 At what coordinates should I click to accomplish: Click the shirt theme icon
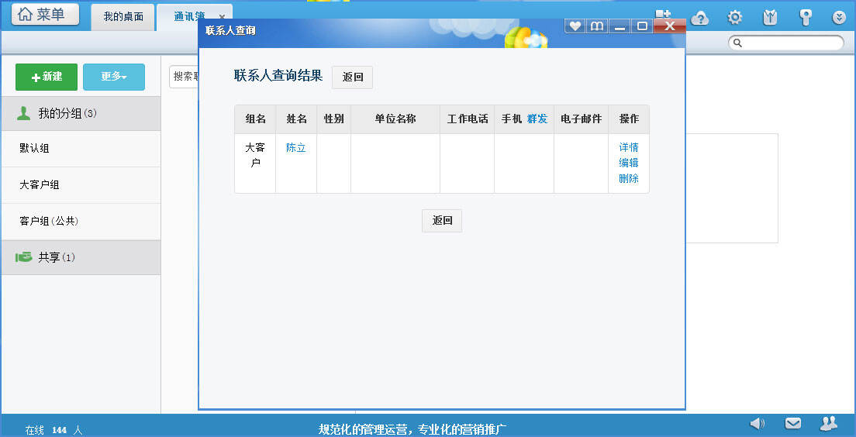click(x=770, y=17)
